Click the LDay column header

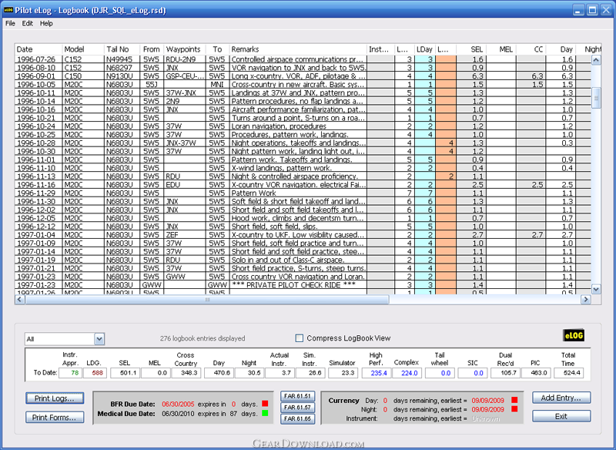tap(425, 49)
